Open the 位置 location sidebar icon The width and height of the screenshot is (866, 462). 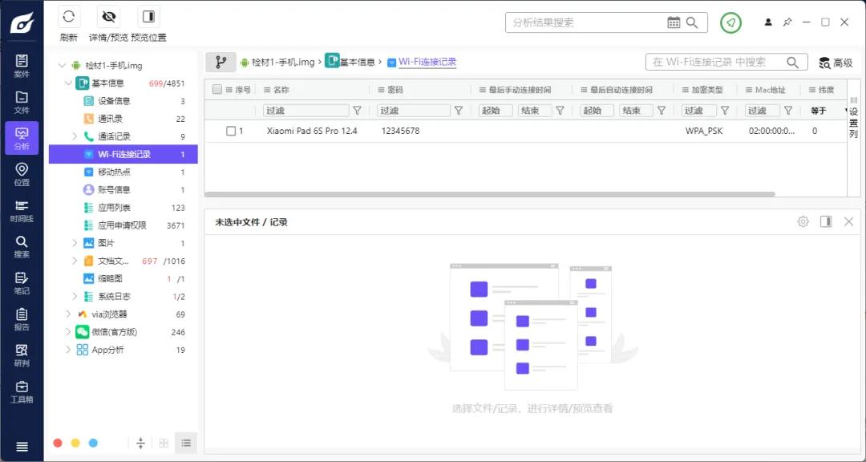tap(22, 174)
